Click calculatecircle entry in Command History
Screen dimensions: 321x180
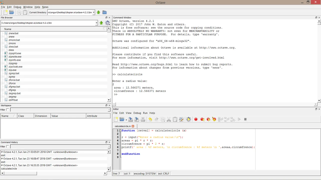tap(9, 168)
